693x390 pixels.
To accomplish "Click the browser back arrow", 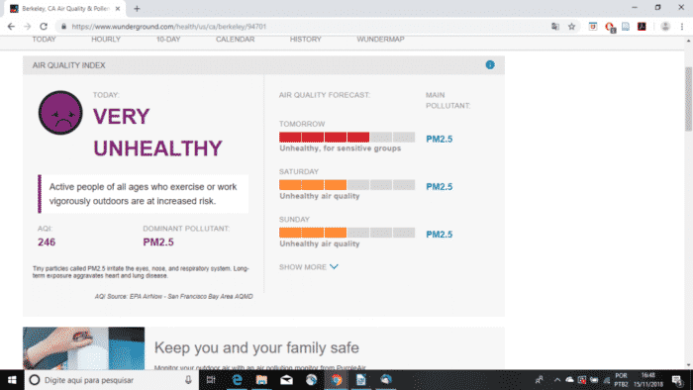I will click(11, 27).
